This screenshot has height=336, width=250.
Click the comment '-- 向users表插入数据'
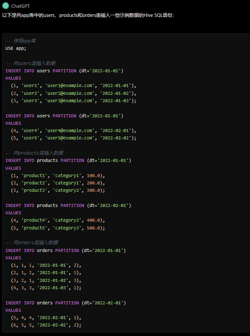[x=30, y=63]
